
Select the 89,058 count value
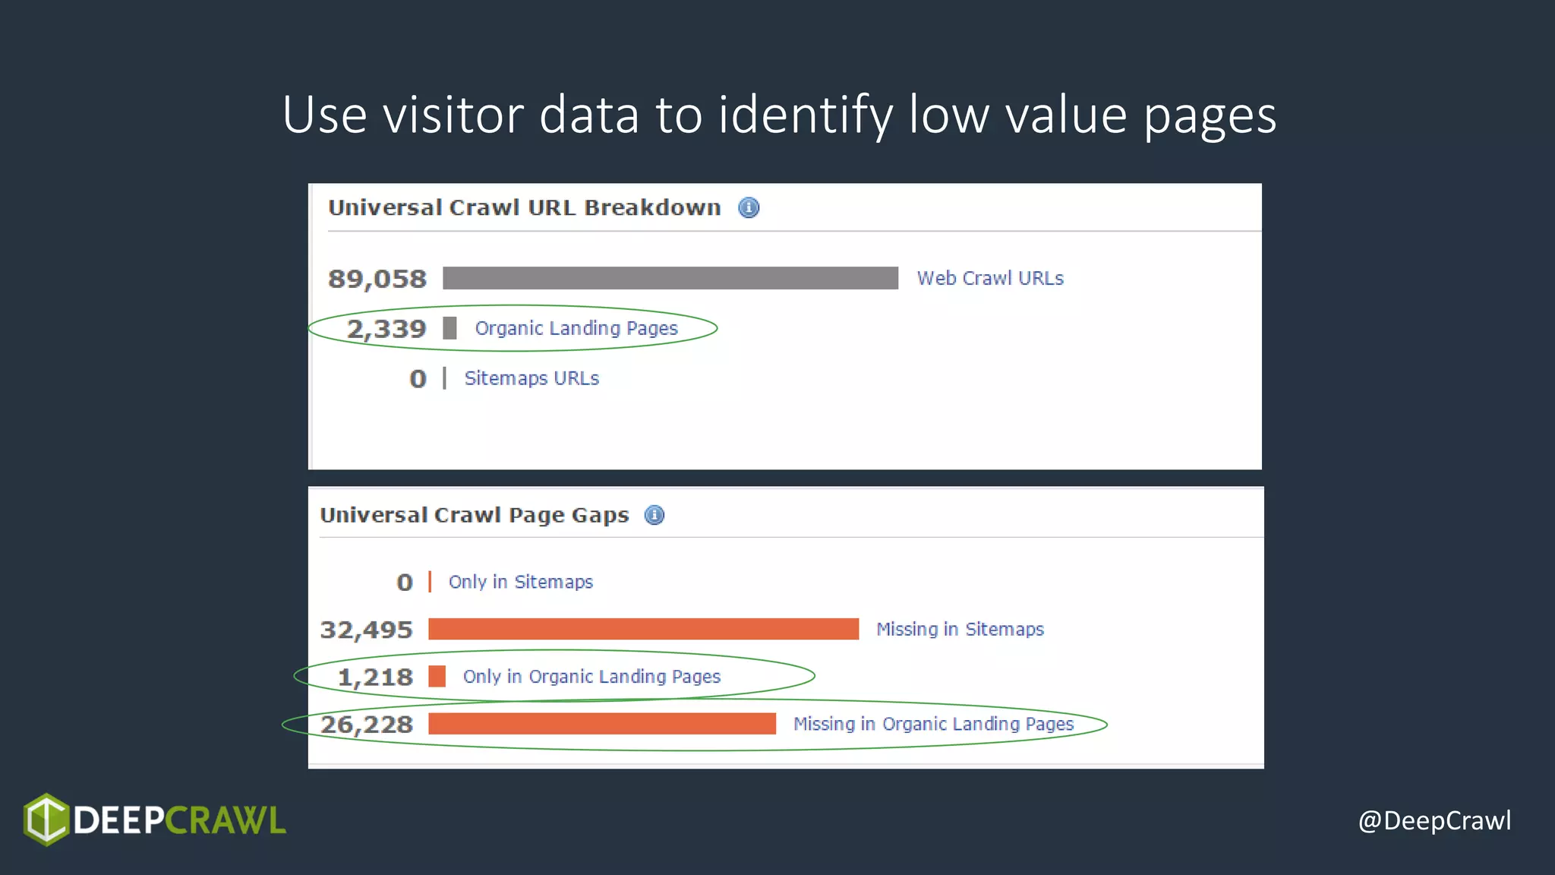377,279
